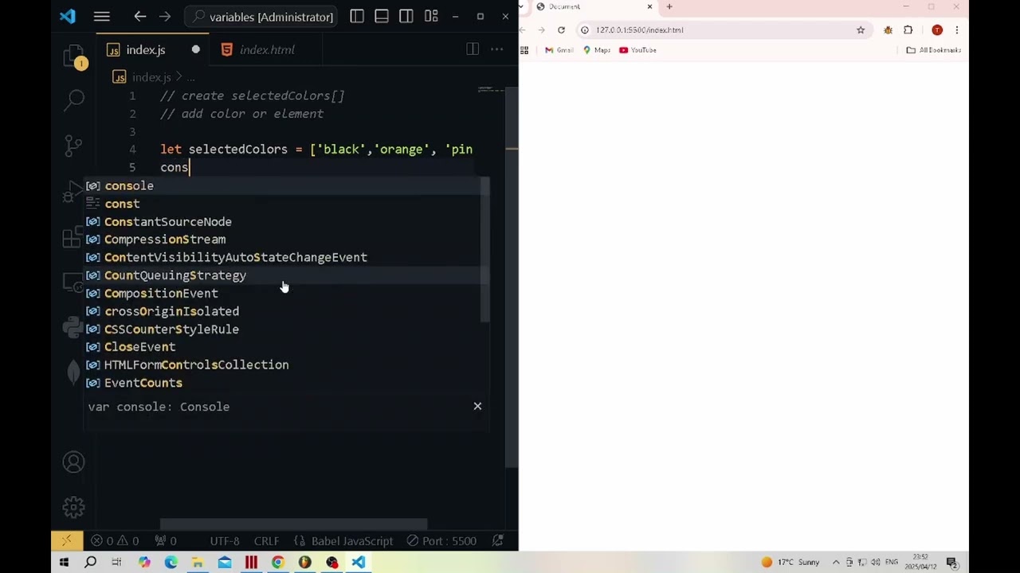Change the CRLF end of line sequence
Screen dimensions: 1020x573
(267, 541)
